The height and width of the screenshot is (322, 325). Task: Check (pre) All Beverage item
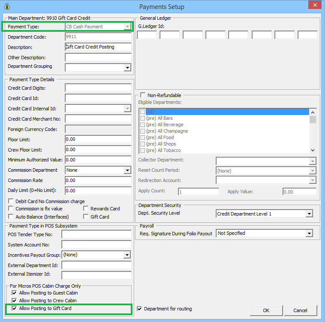142,125
